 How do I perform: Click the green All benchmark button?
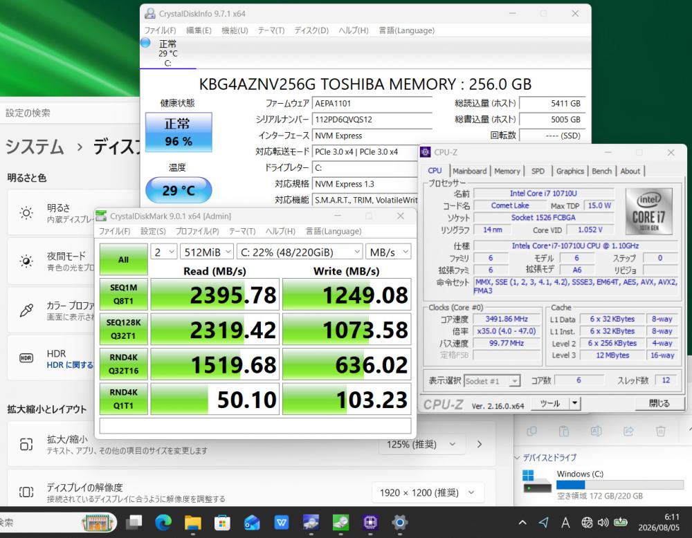click(124, 259)
